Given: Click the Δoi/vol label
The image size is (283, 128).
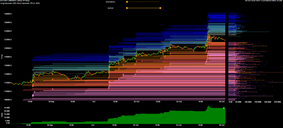Looking at the screenshot, I should (110, 8).
